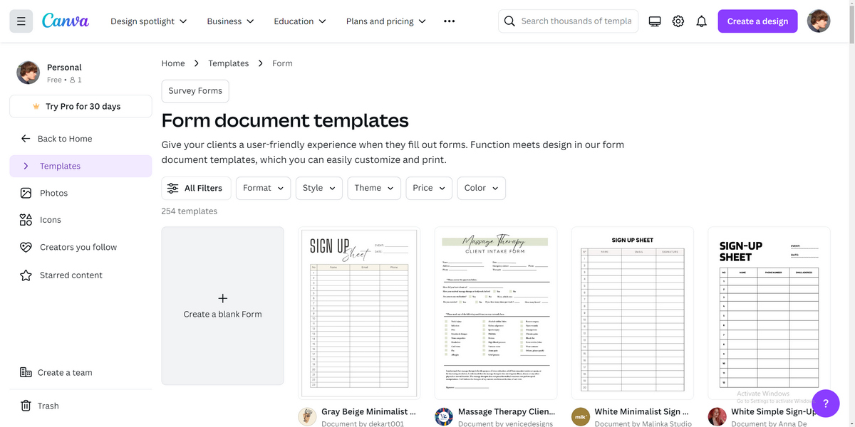Click the three-dots more menu icon
This screenshot has width=855, height=427.
coord(449,21)
